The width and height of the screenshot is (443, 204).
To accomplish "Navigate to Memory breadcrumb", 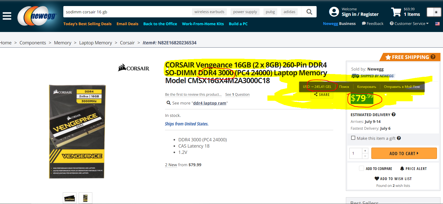I will click(63, 43).
